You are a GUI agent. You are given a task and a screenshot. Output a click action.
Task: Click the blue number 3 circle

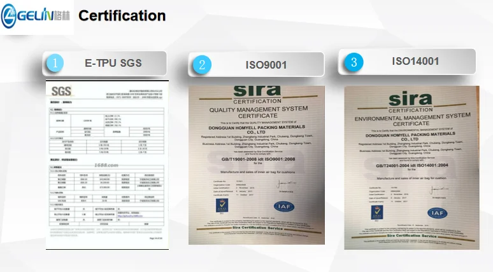tap(354, 62)
